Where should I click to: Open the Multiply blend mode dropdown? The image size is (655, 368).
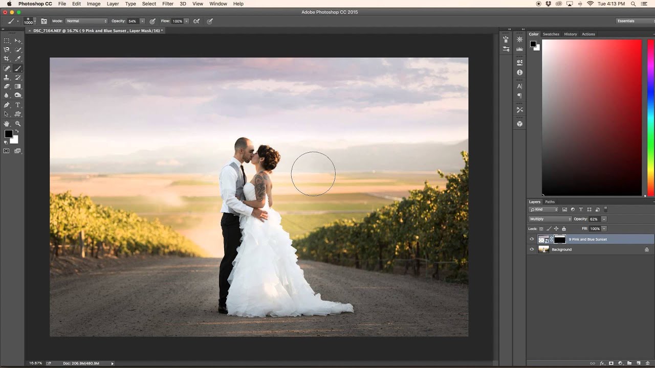click(550, 219)
